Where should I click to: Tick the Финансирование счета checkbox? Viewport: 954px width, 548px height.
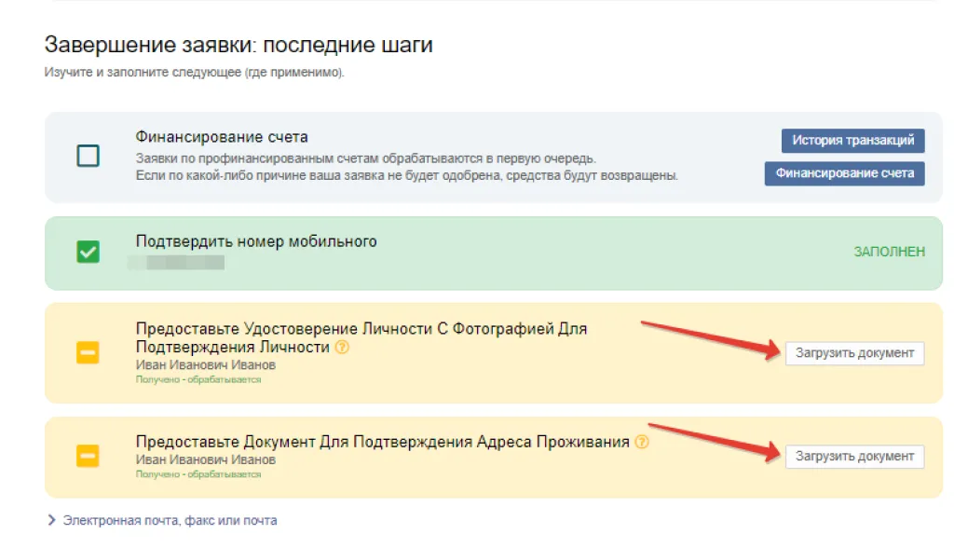click(x=88, y=156)
